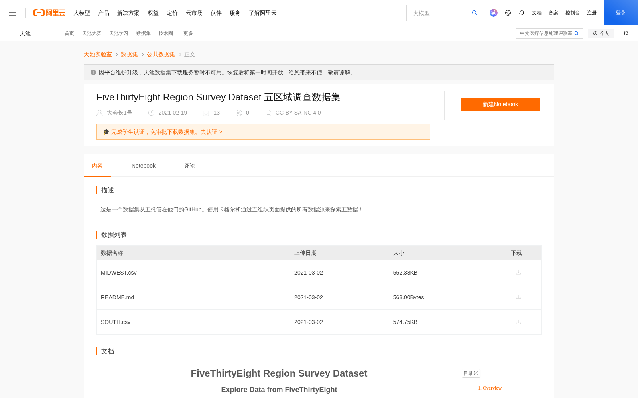Switch to the 评论 tab

(190, 166)
